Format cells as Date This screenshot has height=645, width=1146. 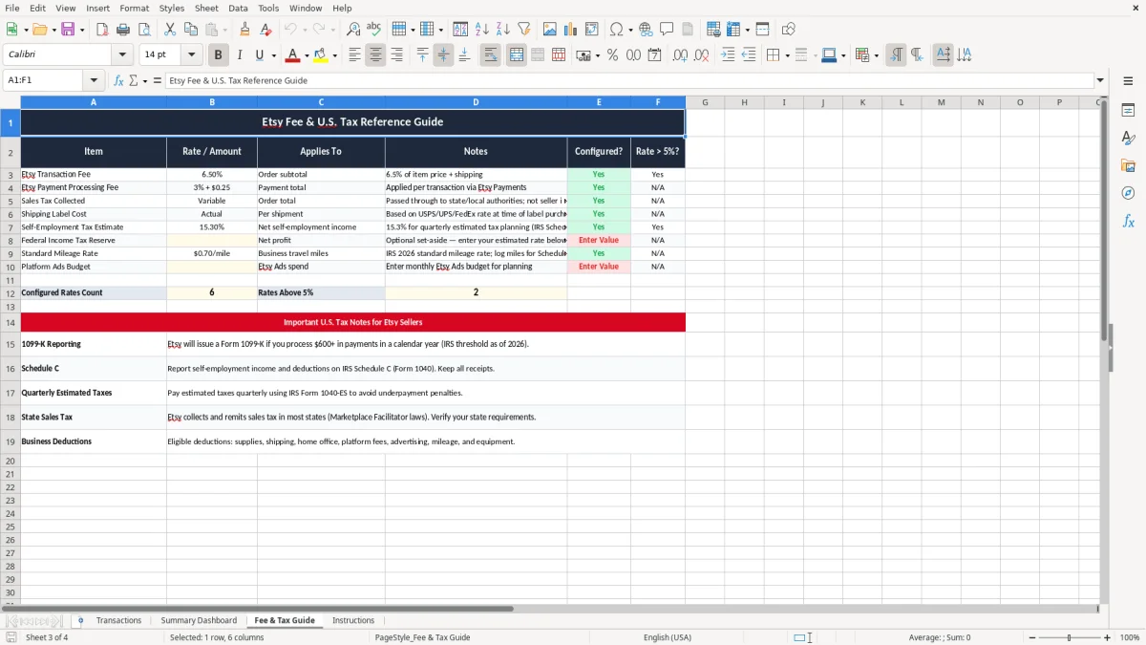point(654,55)
